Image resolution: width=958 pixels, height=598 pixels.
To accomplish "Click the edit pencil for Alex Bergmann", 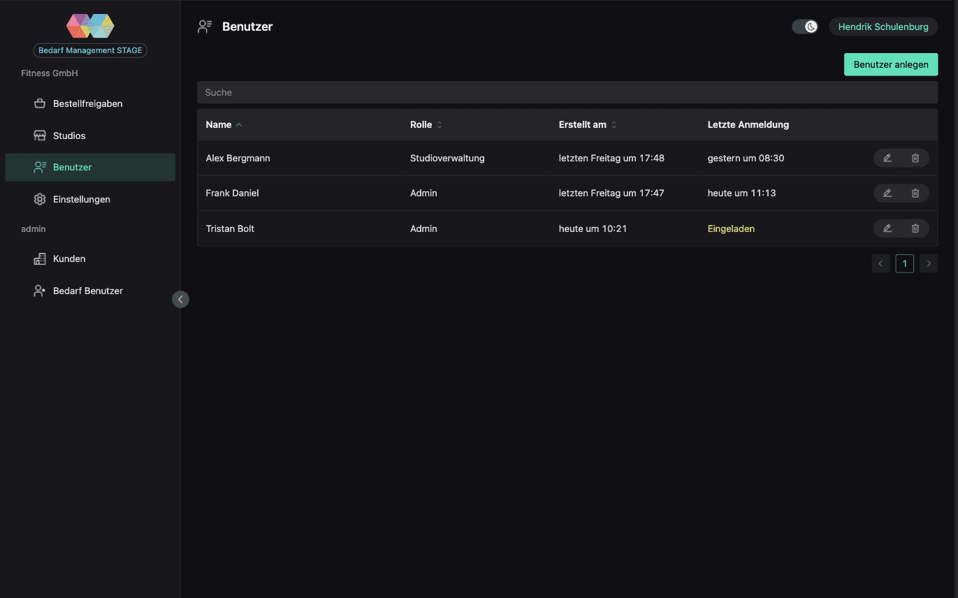I will point(887,158).
